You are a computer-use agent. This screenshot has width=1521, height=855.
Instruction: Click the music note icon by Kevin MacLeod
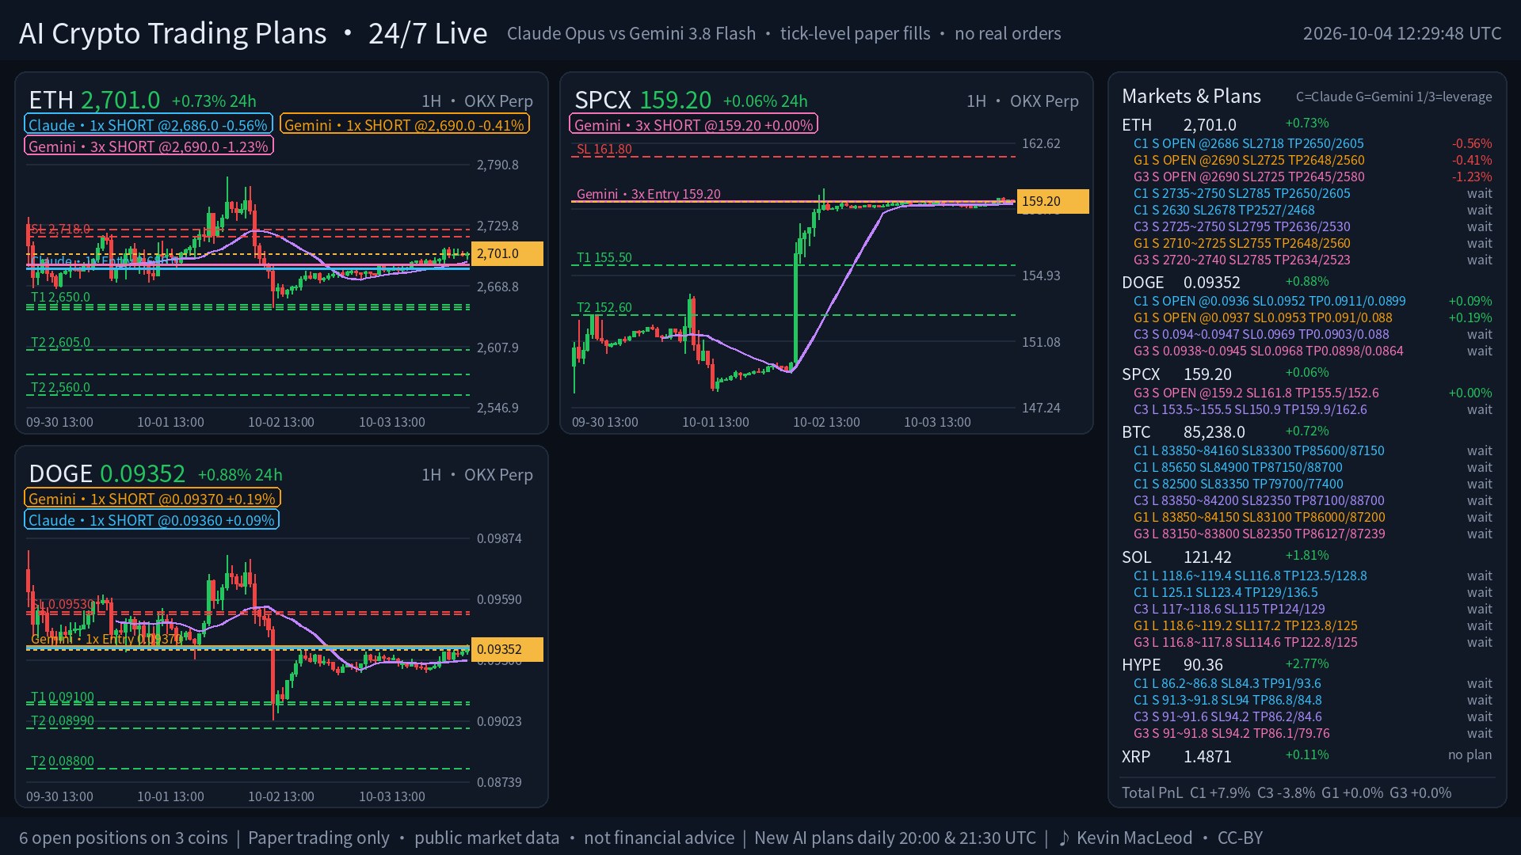click(x=1064, y=838)
